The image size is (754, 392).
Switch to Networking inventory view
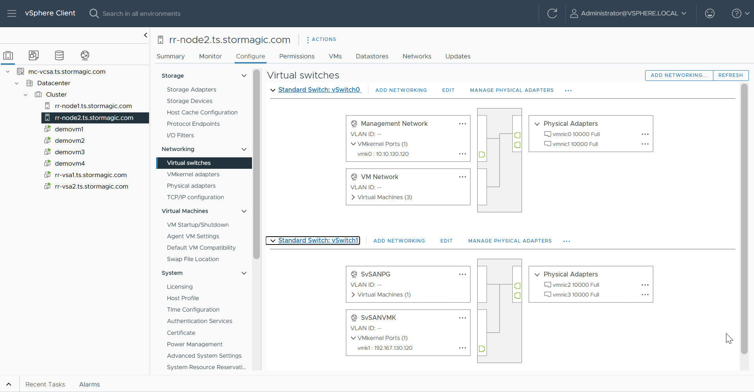[85, 55]
